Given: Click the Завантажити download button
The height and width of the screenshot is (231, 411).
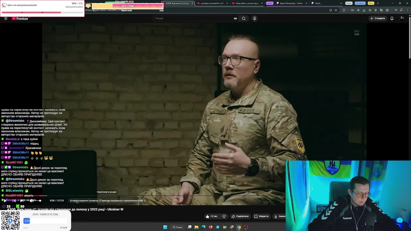Looking at the screenshot, I should (279, 216).
